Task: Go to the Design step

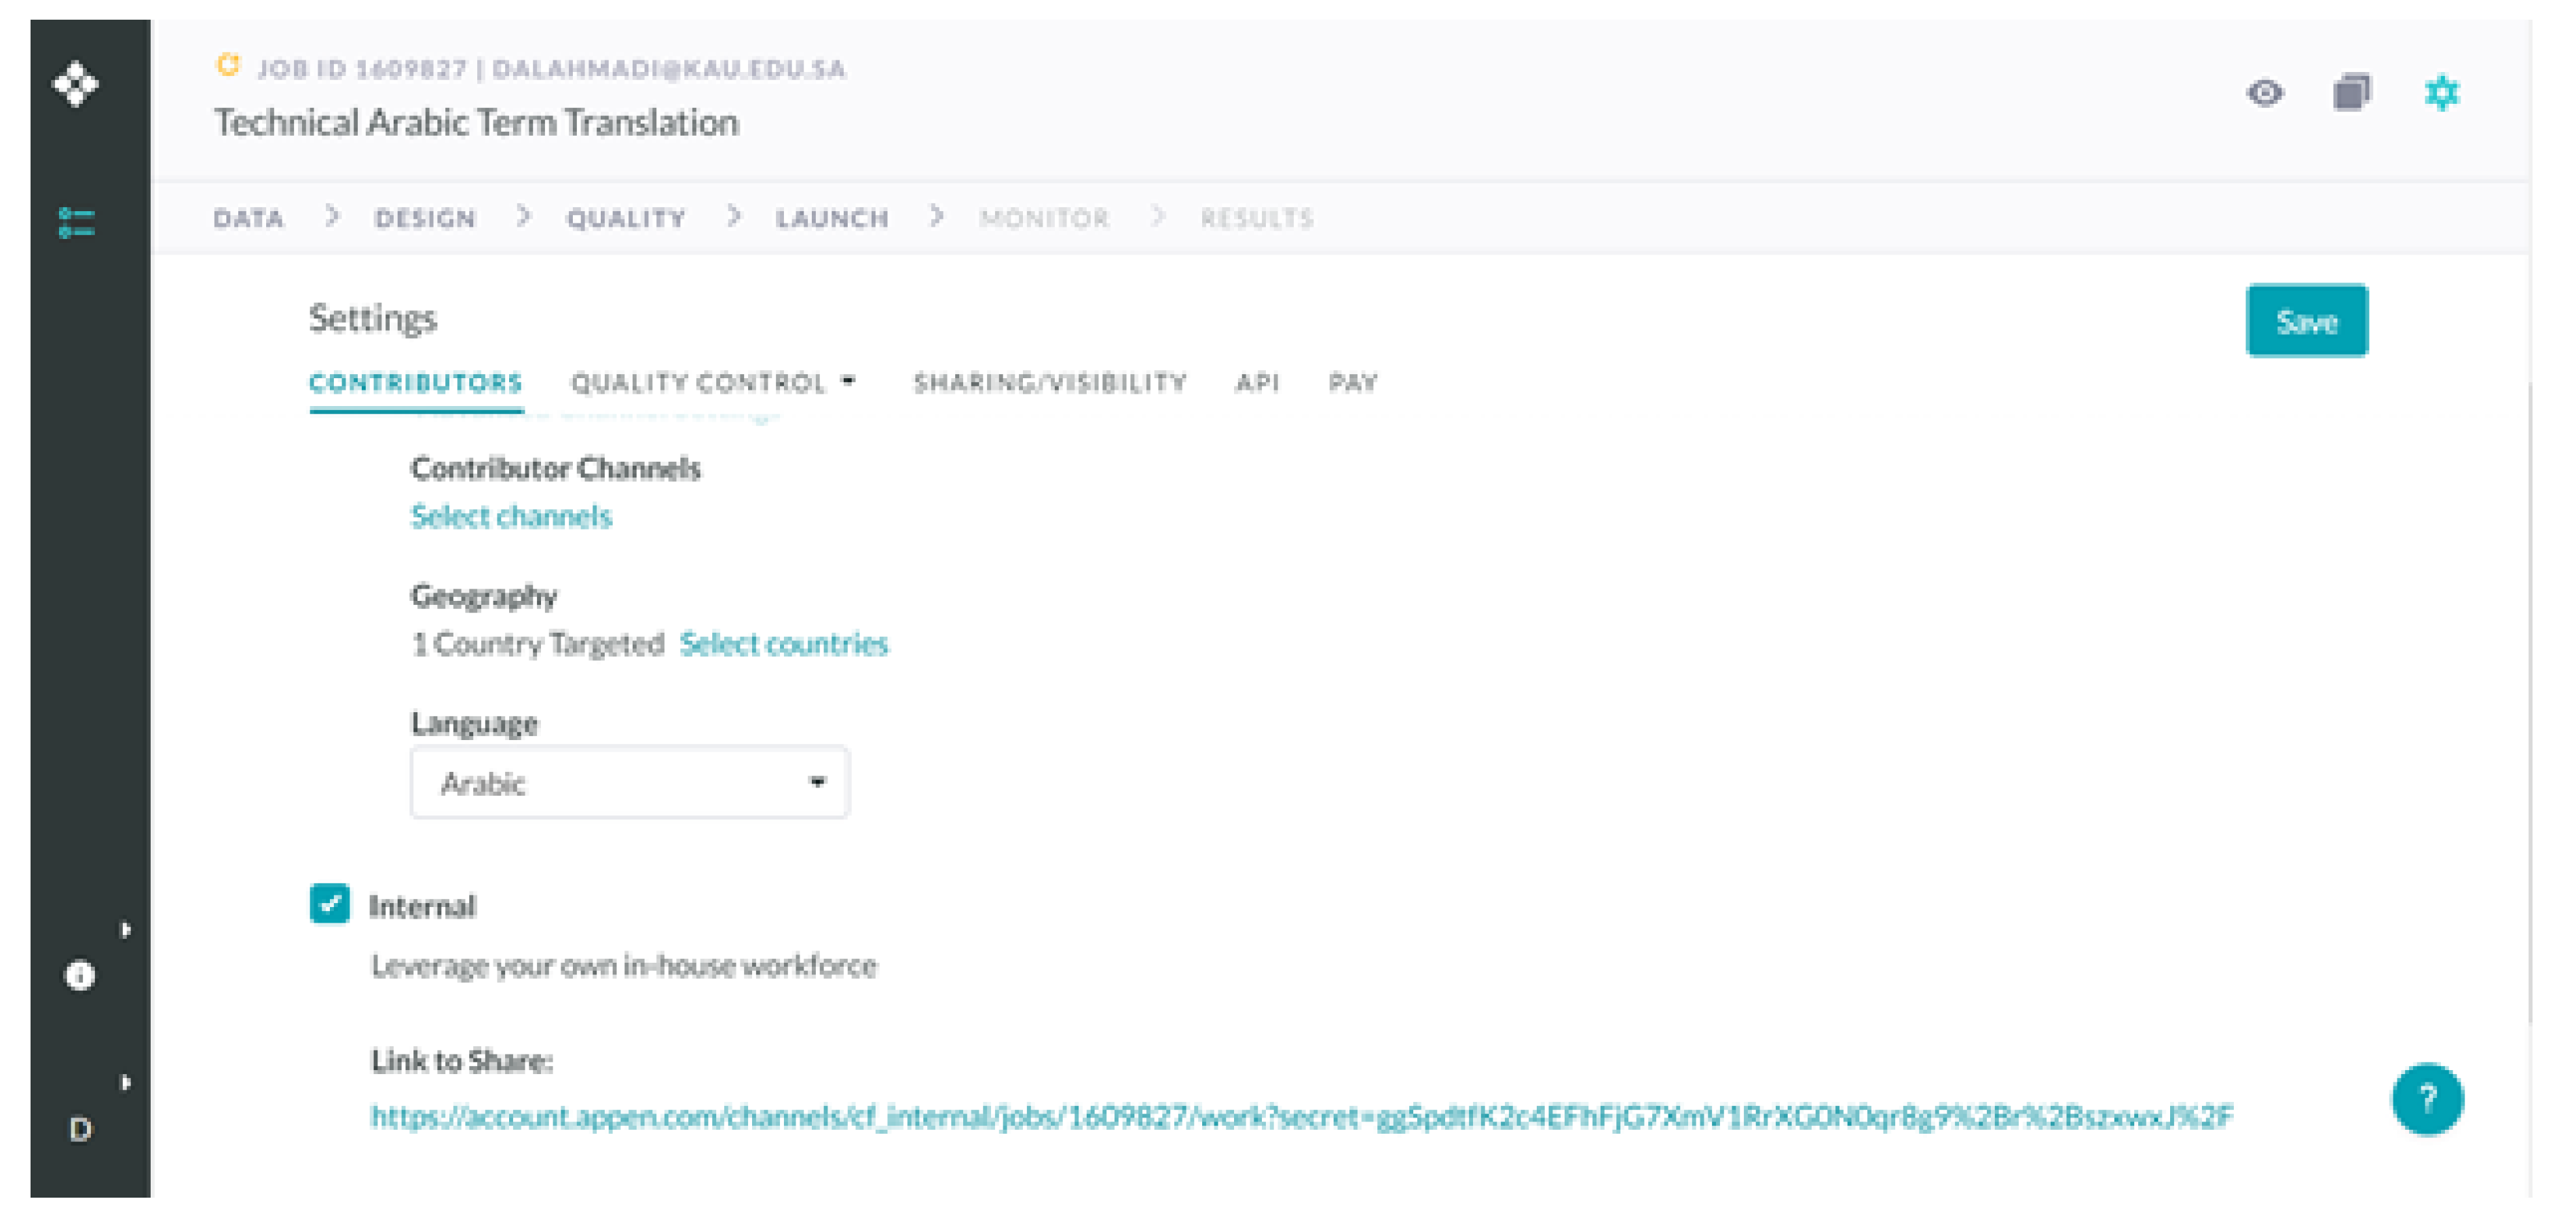Action: click(x=425, y=218)
